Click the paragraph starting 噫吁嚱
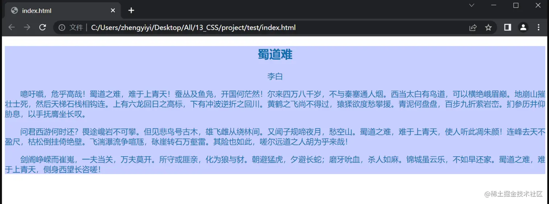 (275, 104)
